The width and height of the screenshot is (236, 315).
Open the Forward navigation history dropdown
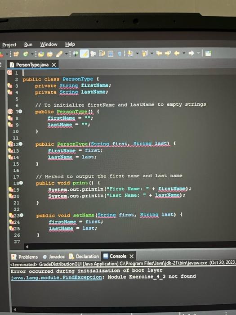click(x=198, y=53)
